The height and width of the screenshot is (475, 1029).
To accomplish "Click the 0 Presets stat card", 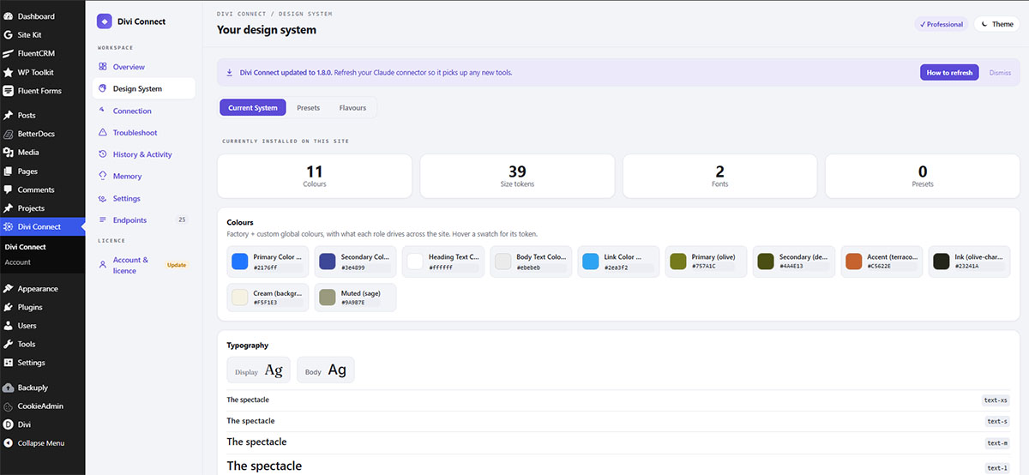I will (923, 176).
